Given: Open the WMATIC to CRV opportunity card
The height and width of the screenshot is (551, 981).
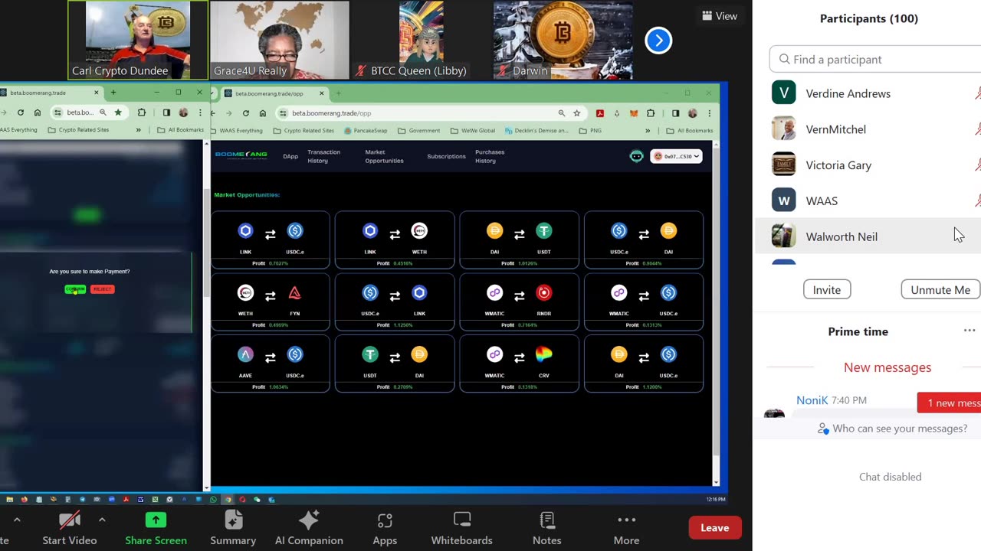Looking at the screenshot, I should [519, 364].
